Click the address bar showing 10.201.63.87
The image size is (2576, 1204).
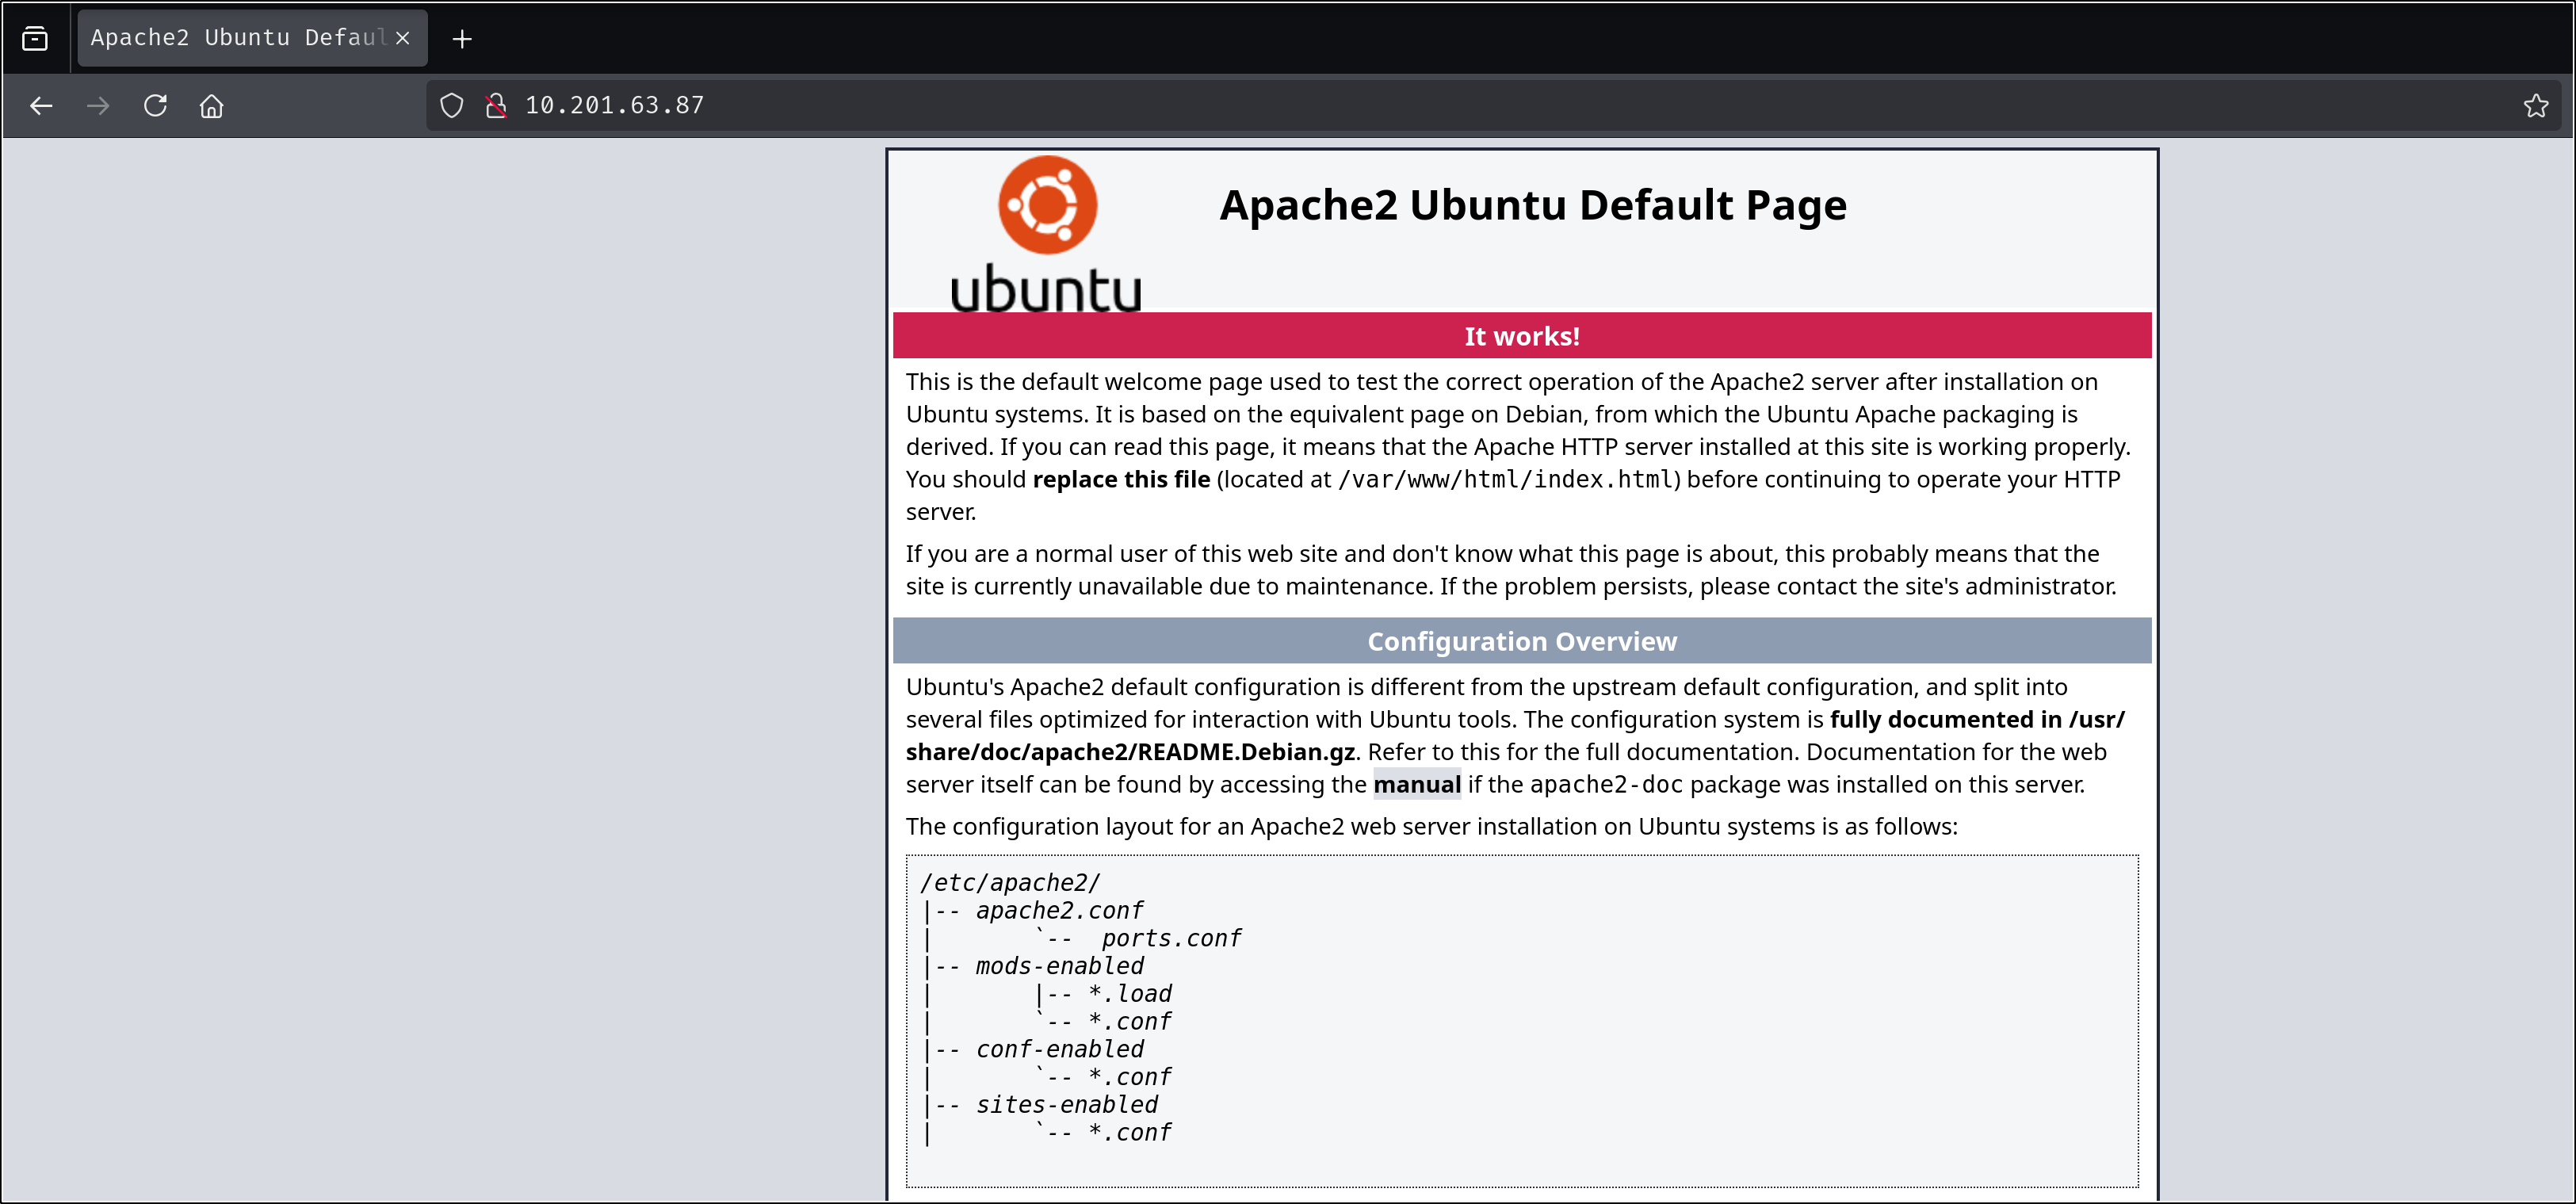point(1400,106)
